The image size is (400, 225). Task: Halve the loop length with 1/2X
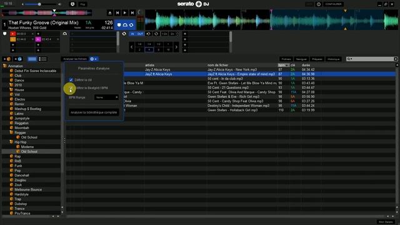click(x=164, y=34)
